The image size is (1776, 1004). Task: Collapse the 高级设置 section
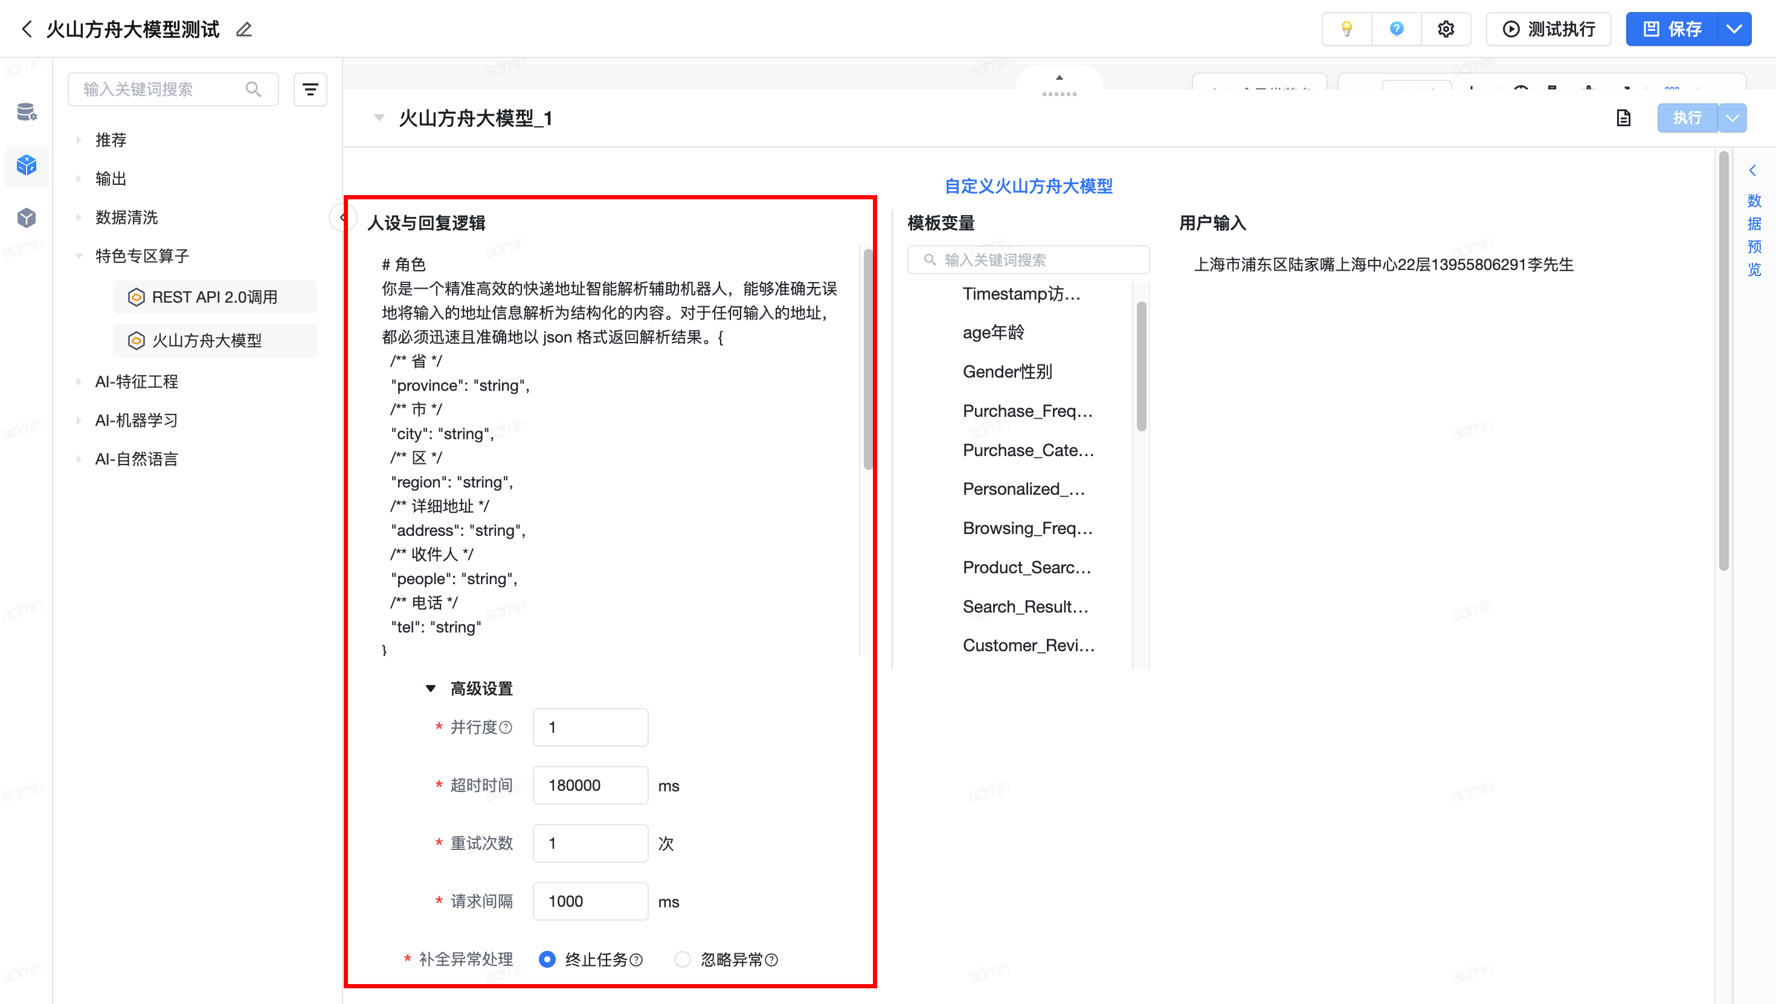431,688
